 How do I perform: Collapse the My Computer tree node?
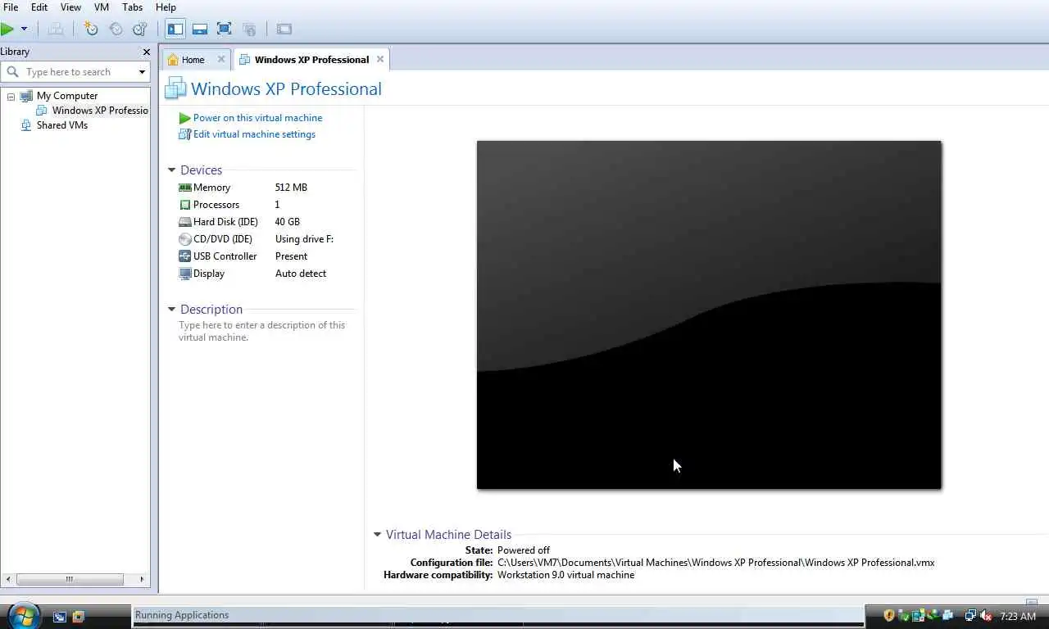11,96
